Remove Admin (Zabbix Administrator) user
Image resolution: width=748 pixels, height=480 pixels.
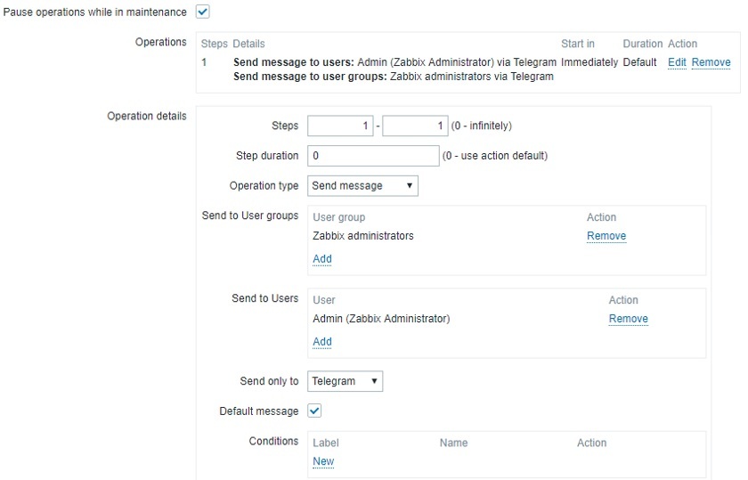click(628, 319)
